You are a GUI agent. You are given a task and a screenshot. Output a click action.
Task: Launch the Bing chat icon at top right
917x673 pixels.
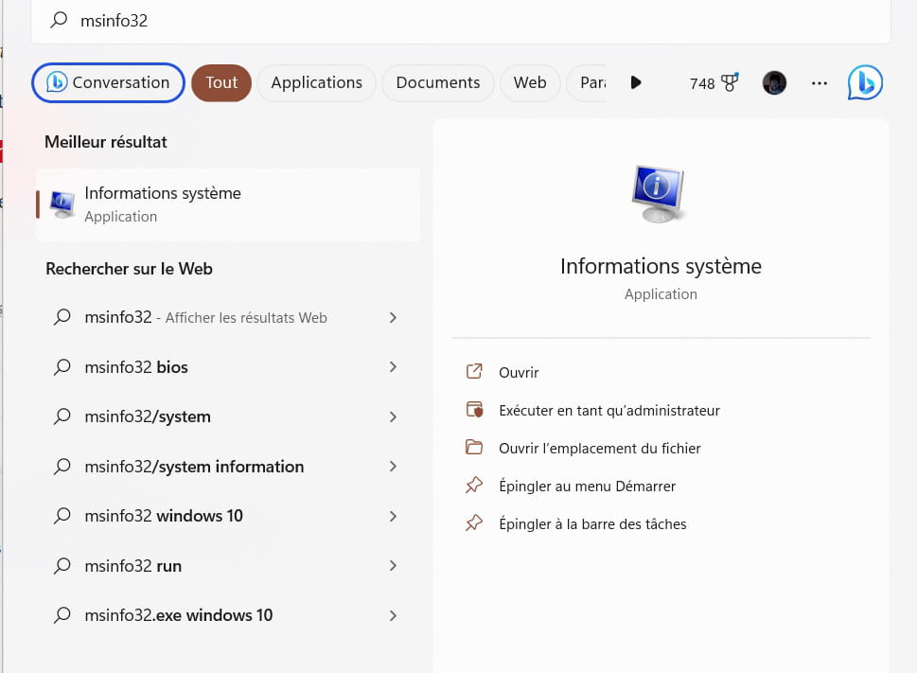tap(865, 82)
